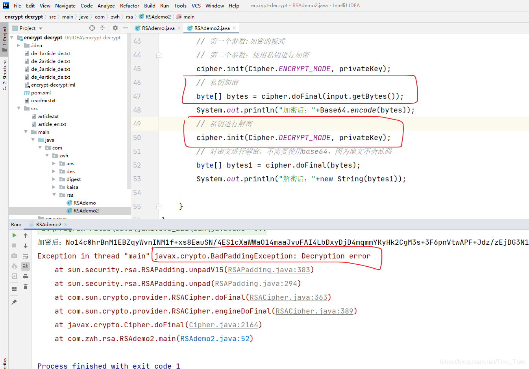This screenshot has height=369, width=529.
Task: Go up the stack trace arrow
Action: (x=26, y=235)
